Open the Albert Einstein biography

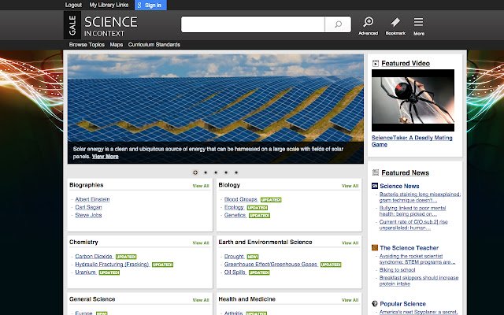point(92,199)
